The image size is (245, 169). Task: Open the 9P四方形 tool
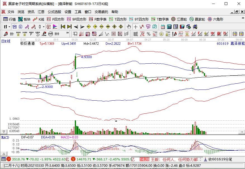tap(77, 19)
